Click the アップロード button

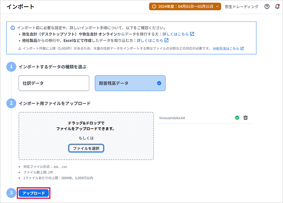click(x=34, y=193)
